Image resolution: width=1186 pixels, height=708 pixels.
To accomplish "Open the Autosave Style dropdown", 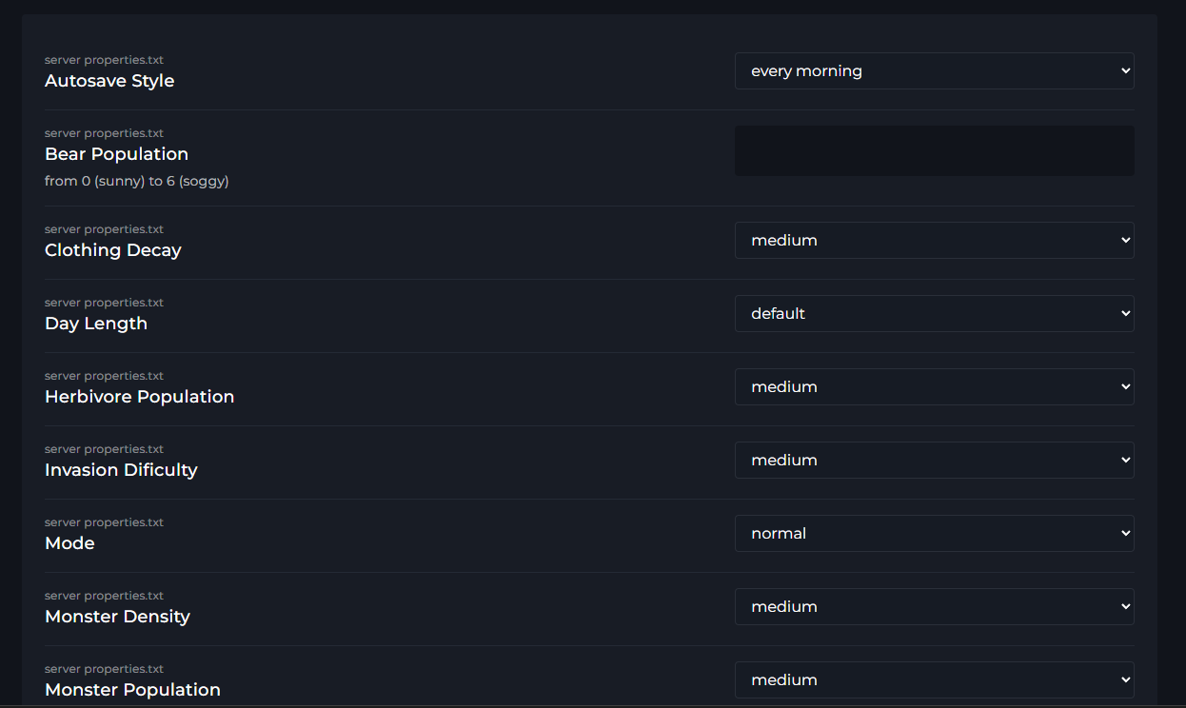I will click(x=934, y=70).
